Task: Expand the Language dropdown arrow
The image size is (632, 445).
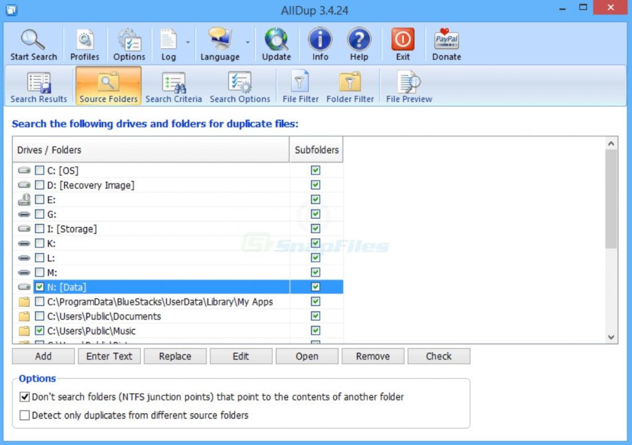Action: click(x=247, y=43)
